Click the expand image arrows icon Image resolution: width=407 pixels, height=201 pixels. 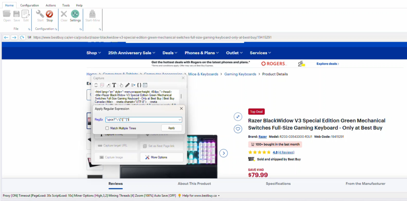point(238,117)
